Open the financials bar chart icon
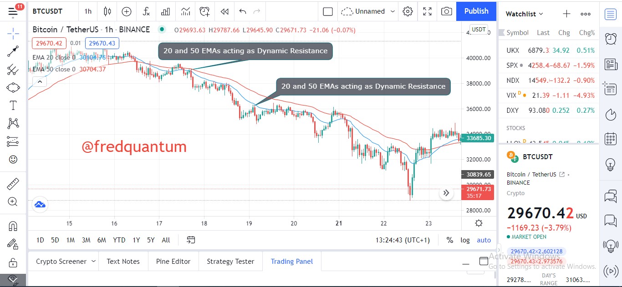The width and height of the screenshot is (622, 287). coord(166,11)
